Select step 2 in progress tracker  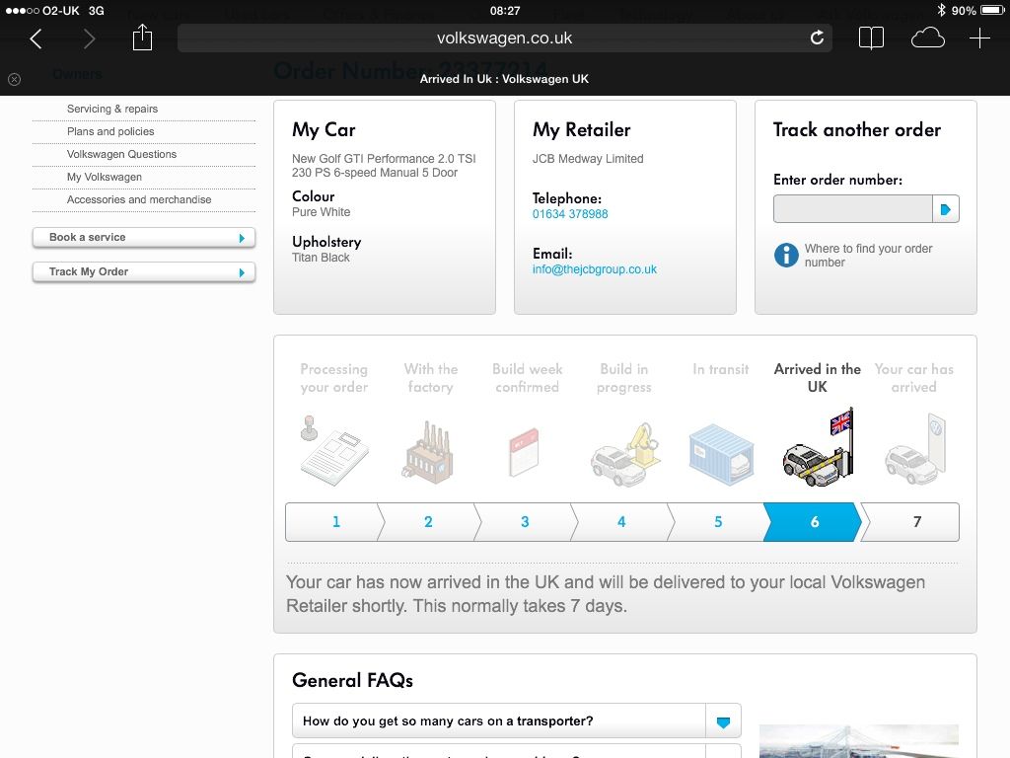coord(428,522)
